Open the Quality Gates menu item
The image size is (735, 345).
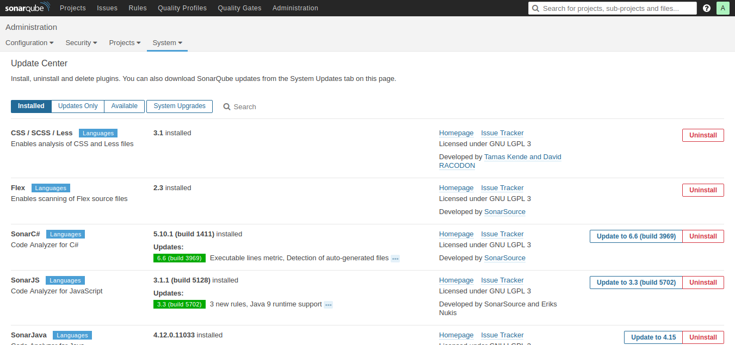point(239,8)
